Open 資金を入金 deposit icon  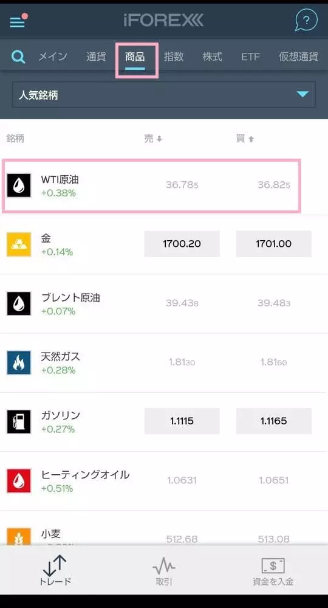point(273,572)
